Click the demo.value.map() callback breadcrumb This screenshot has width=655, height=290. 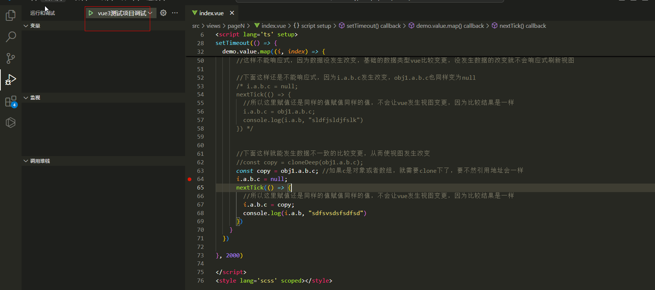click(450, 26)
